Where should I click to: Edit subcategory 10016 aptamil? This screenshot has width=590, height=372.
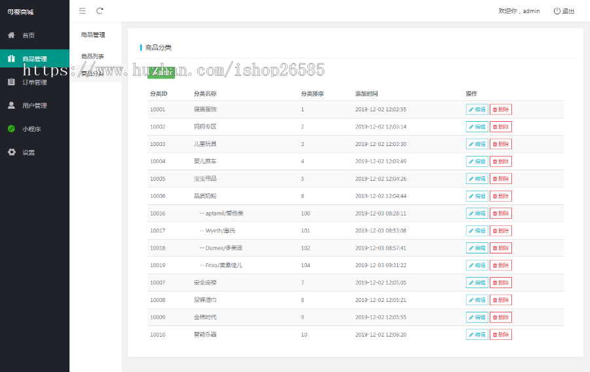[x=477, y=213]
